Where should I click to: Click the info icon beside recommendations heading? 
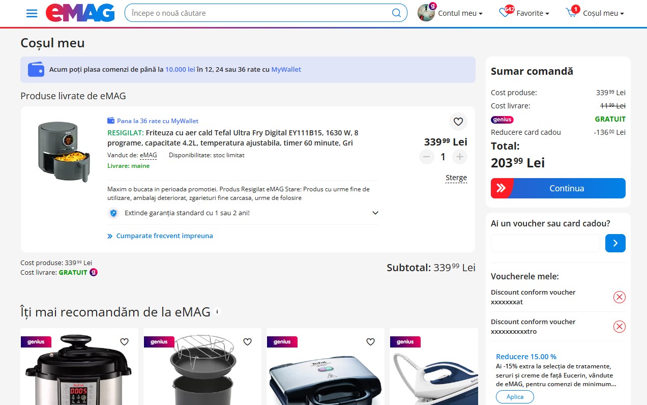(x=217, y=311)
